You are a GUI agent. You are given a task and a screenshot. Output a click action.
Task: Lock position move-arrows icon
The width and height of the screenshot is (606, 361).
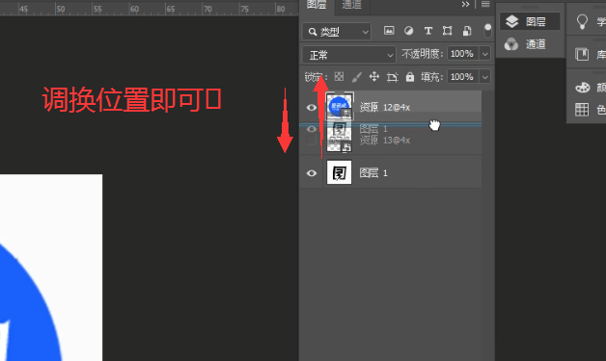[x=373, y=77]
